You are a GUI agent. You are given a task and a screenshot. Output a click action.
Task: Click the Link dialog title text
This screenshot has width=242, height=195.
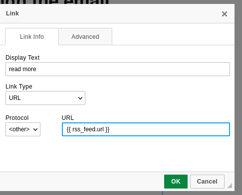click(12, 13)
